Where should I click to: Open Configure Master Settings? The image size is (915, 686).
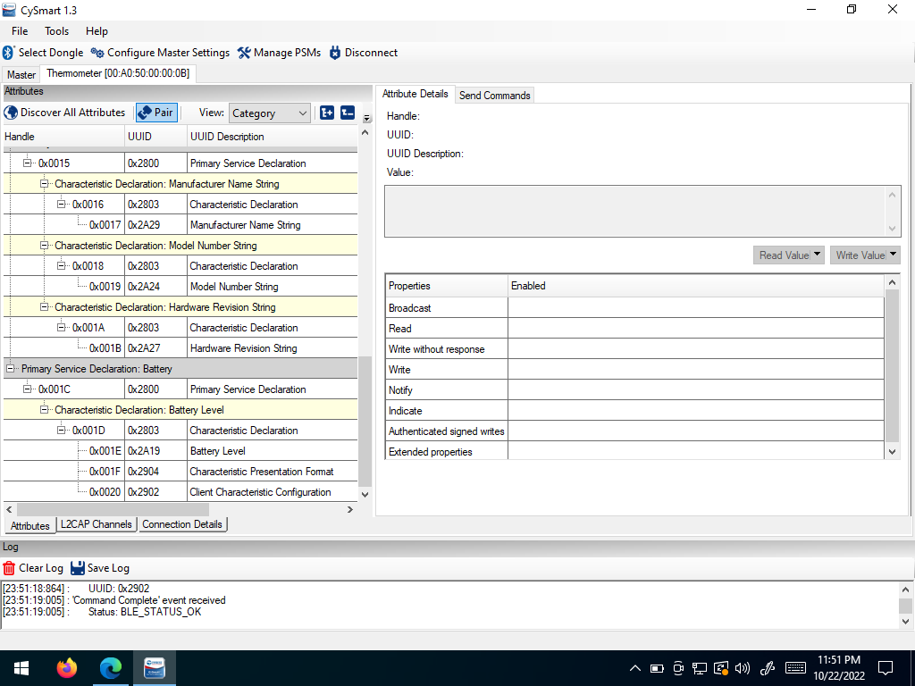pos(160,53)
